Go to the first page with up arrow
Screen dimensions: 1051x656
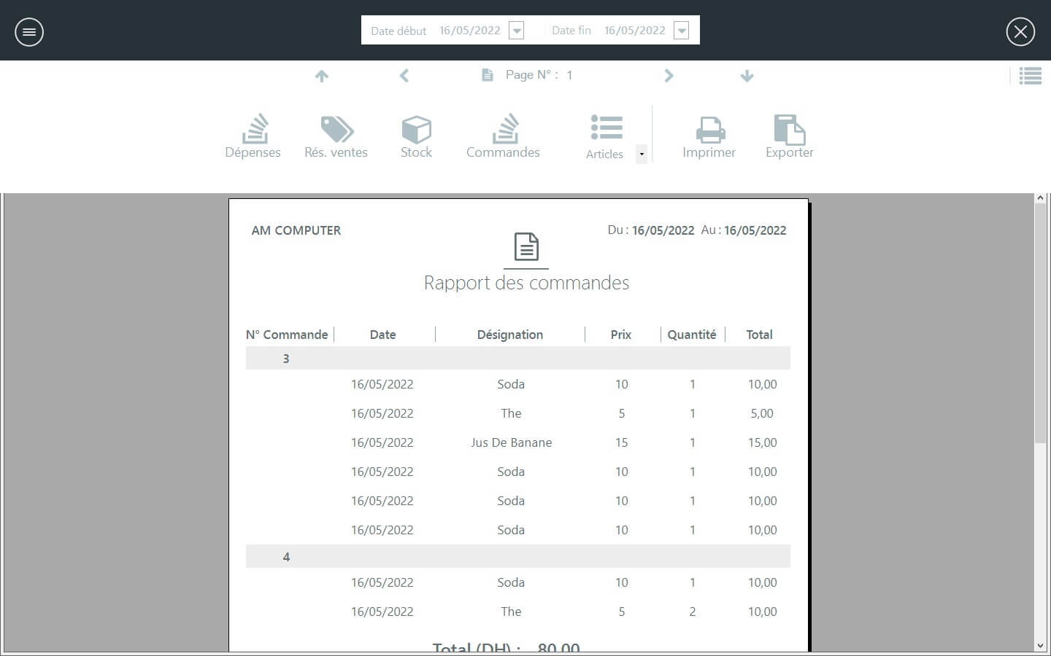coord(322,76)
